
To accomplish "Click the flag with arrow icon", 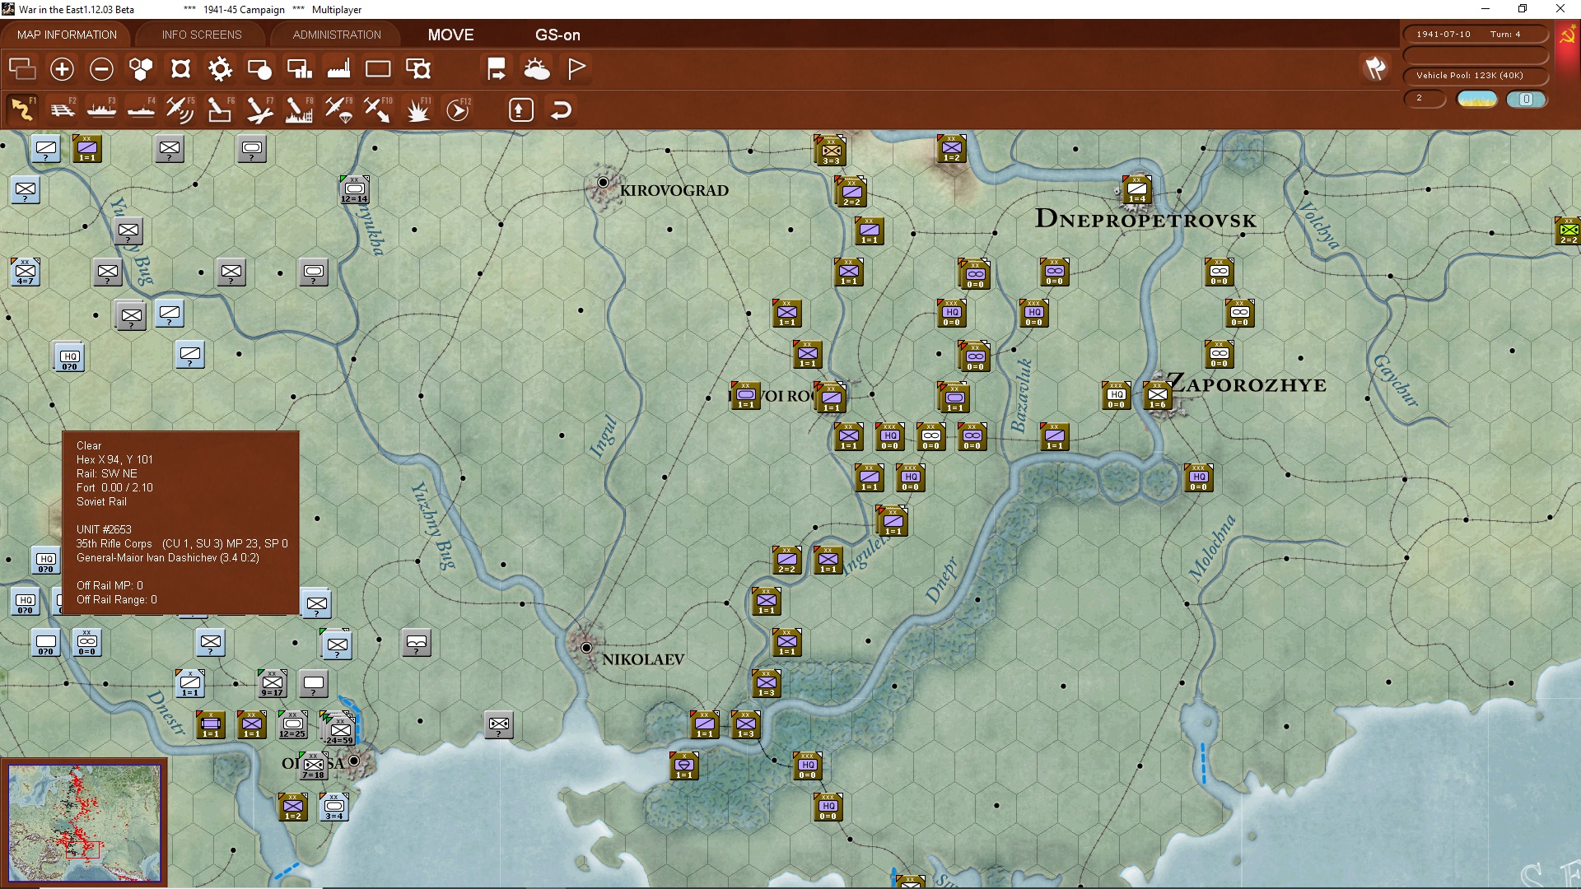I will tap(497, 69).
